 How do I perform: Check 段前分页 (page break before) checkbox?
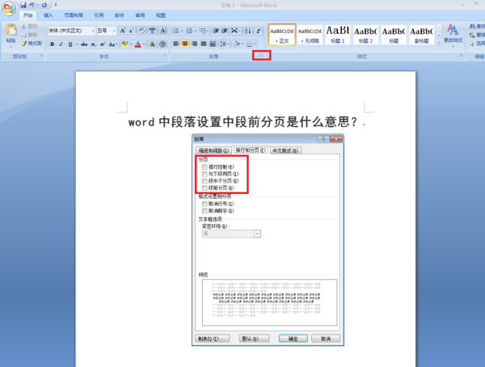(205, 188)
